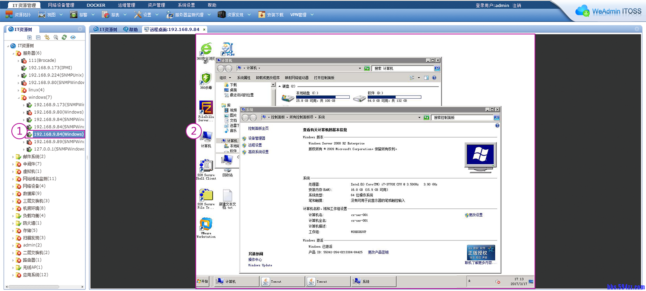Click the 安装下载 download icon
The image size is (646, 291).
261,15
